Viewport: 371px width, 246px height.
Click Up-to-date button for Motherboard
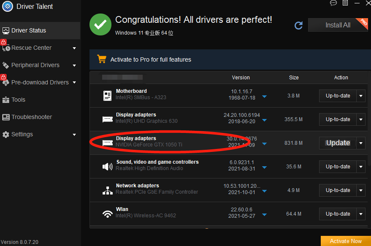[x=338, y=96]
